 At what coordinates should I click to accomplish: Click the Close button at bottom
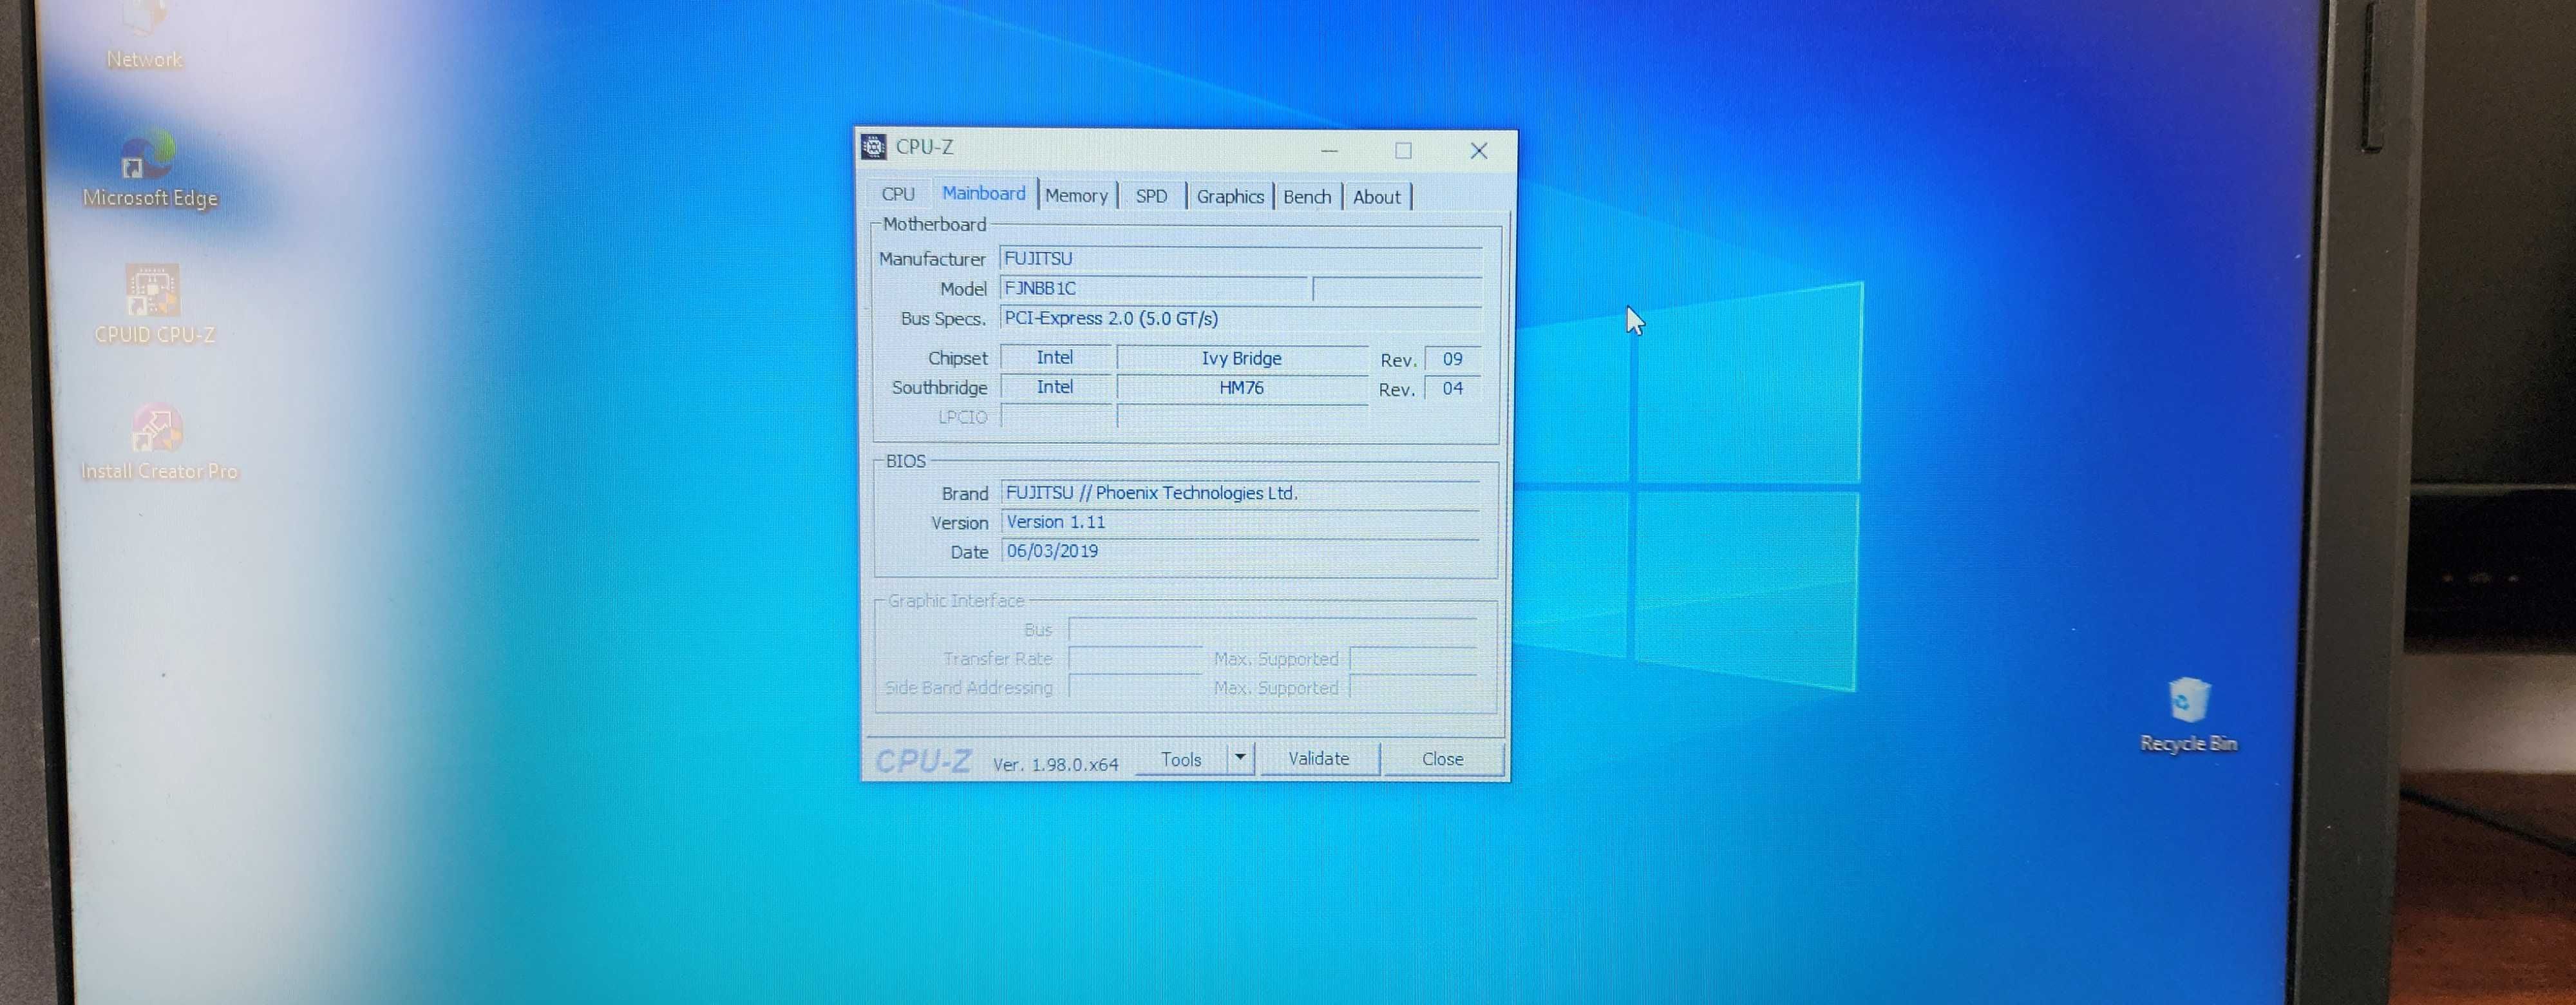[1442, 759]
